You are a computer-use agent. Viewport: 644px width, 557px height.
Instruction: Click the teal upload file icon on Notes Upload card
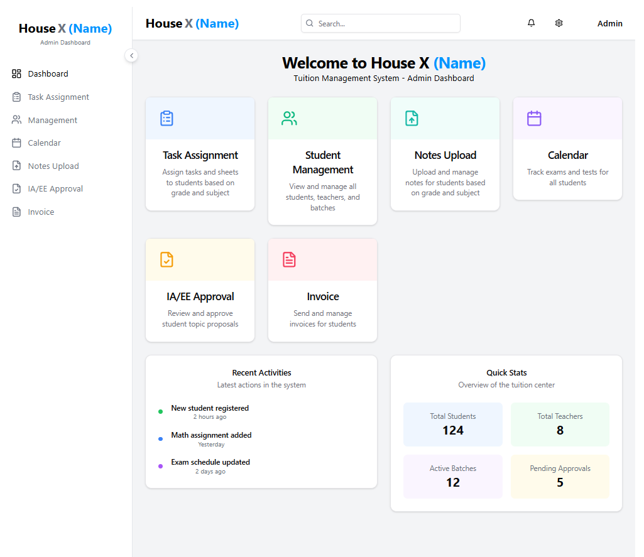[x=412, y=119]
